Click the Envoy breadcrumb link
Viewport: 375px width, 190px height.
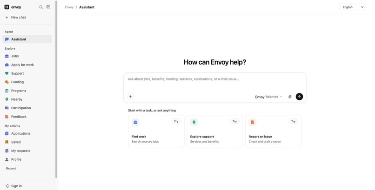[x=69, y=7]
